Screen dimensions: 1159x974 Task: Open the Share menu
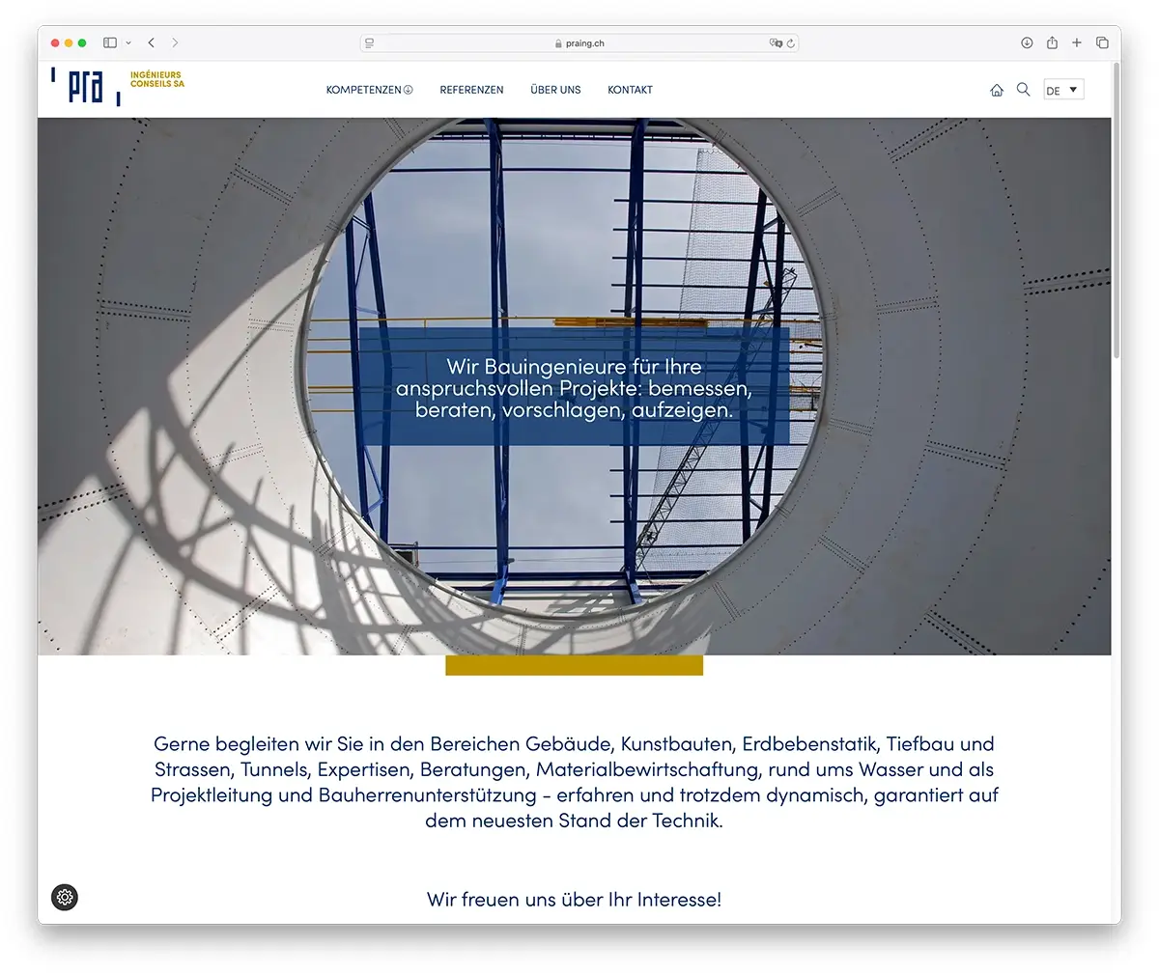click(1052, 42)
